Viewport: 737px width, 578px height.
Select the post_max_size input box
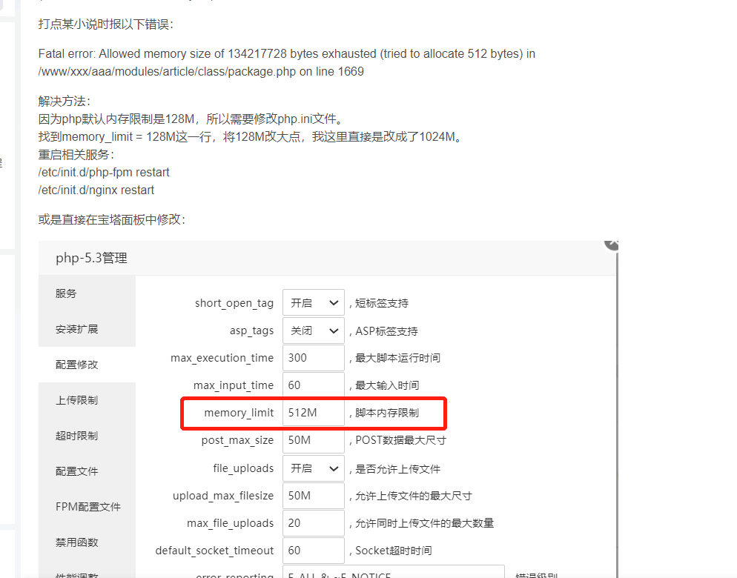click(x=313, y=440)
